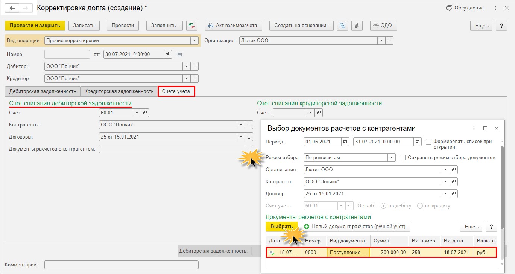Enable Формировать список при открытии checkbox
The height and width of the screenshot is (274, 515).
tap(428, 142)
